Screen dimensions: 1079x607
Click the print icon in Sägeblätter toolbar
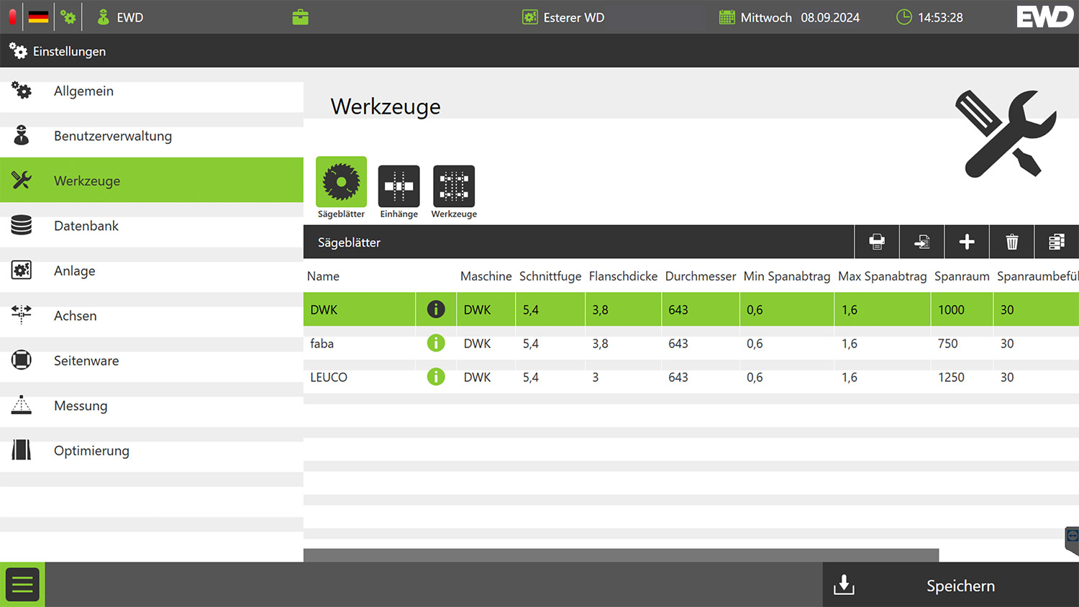click(877, 242)
